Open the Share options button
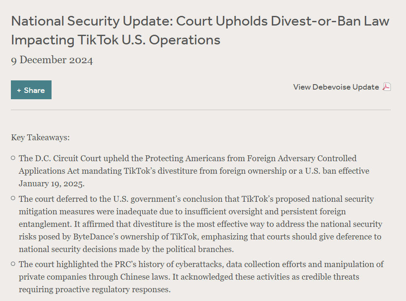Screen dimensions: 406x301 31,90
